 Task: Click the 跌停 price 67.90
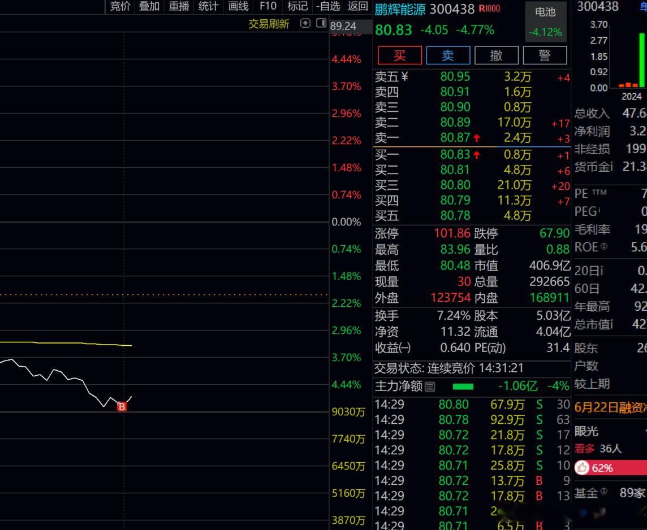[x=554, y=233]
